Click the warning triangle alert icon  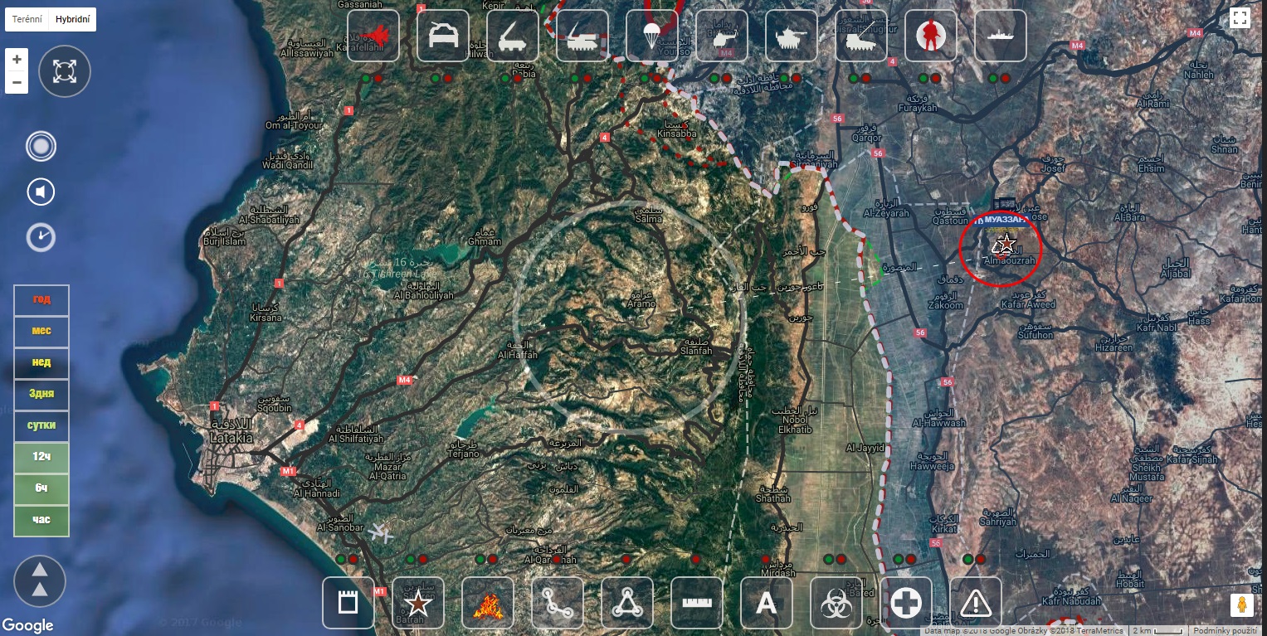[976, 603]
